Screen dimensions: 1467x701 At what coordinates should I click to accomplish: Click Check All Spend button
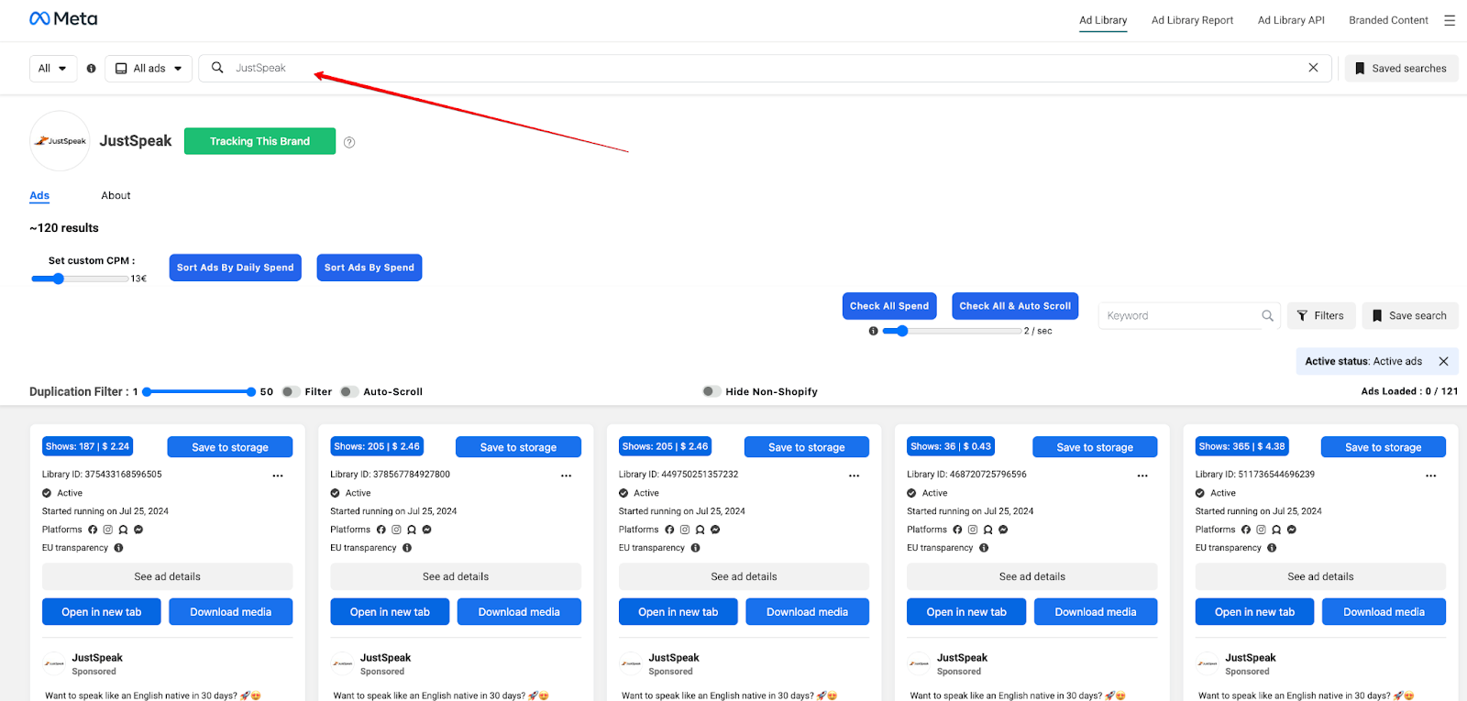[x=889, y=306]
